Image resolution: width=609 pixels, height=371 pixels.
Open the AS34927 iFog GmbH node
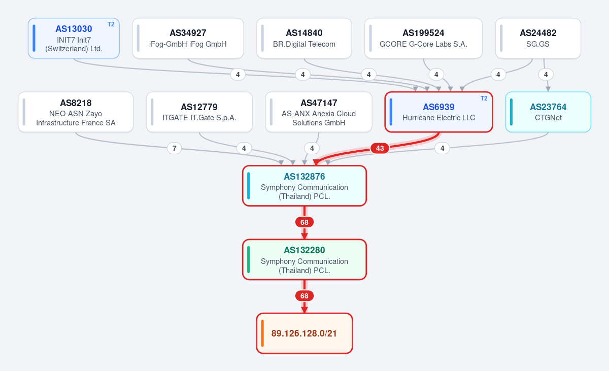click(x=188, y=38)
